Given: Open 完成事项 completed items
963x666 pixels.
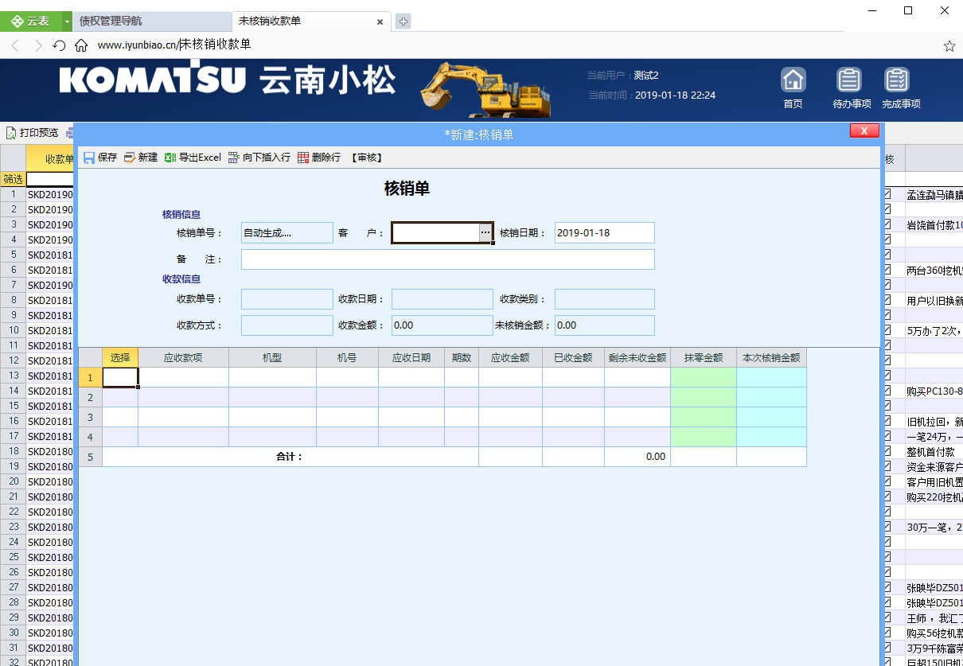Looking at the screenshot, I should pyautogui.click(x=900, y=88).
